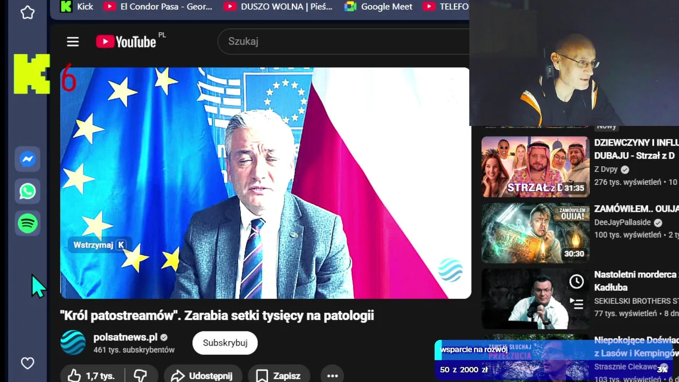Click inside the Szukaj search field

pos(344,41)
